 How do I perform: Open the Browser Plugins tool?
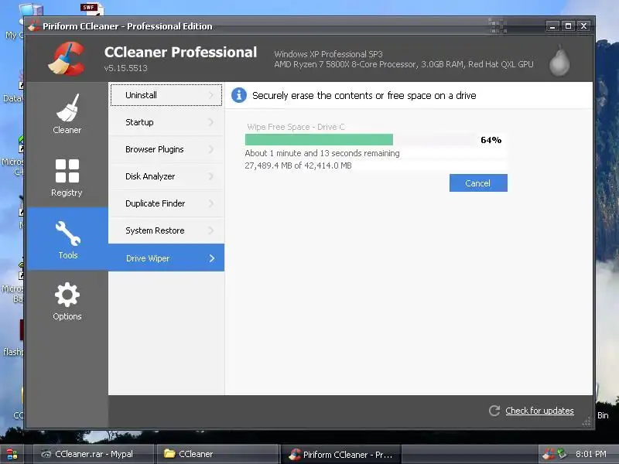pos(166,149)
